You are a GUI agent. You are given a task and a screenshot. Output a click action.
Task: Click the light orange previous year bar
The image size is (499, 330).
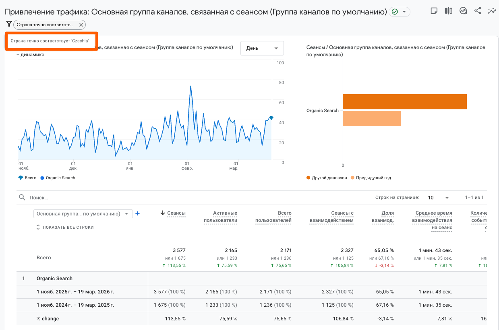pyautogui.click(x=372, y=119)
